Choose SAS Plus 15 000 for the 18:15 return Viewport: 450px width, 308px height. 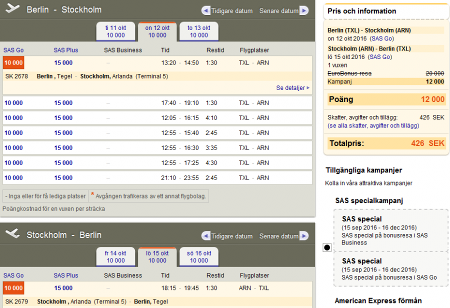63,288
